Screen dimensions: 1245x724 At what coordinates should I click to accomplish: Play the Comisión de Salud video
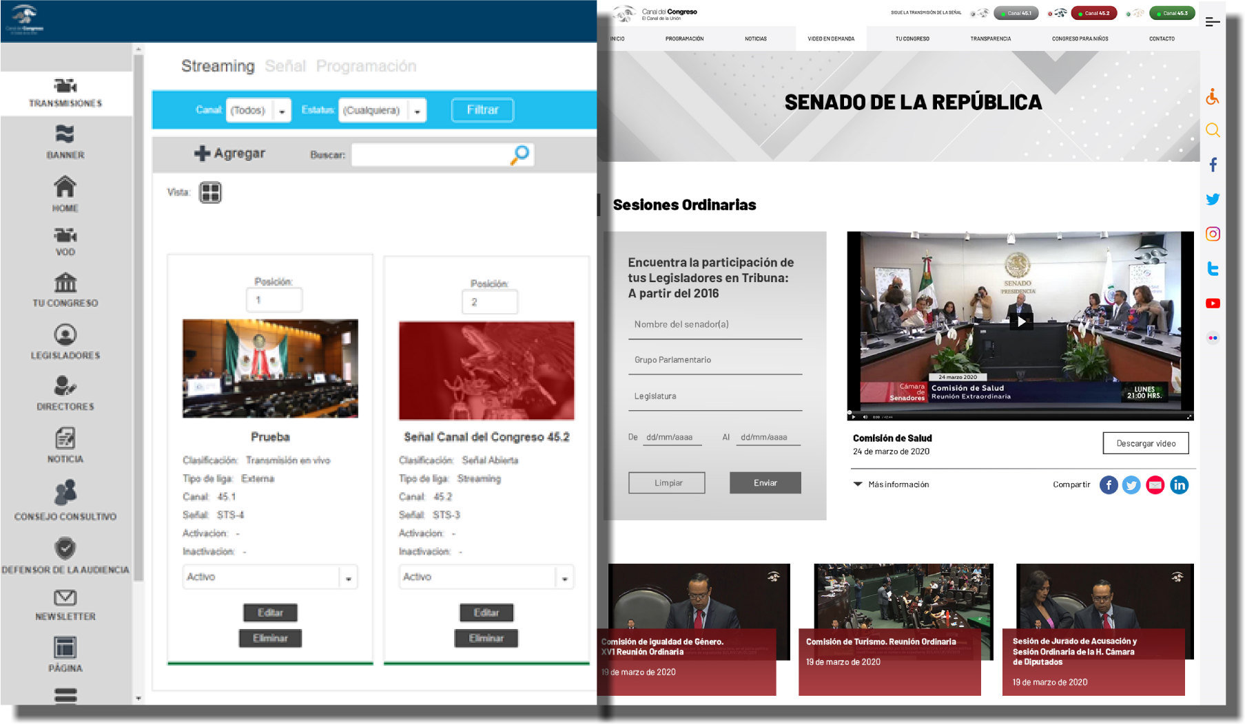pyautogui.click(x=1020, y=321)
